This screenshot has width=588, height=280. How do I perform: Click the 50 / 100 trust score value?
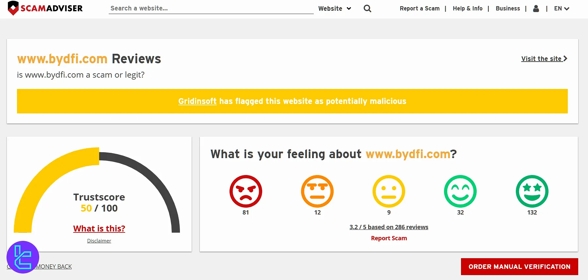pos(99,208)
